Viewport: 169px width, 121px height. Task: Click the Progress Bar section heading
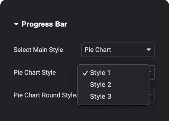(45, 24)
